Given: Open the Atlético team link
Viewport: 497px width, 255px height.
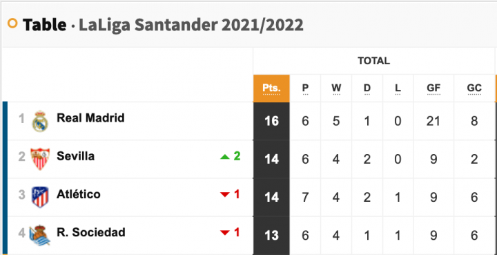Looking at the screenshot, I should [x=79, y=194].
